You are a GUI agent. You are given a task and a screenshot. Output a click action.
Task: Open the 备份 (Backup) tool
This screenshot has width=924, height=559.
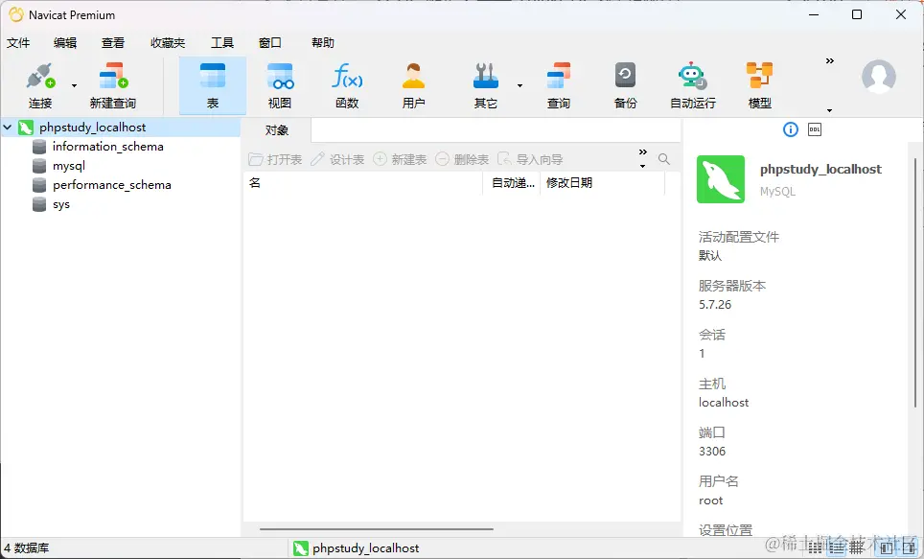(624, 83)
